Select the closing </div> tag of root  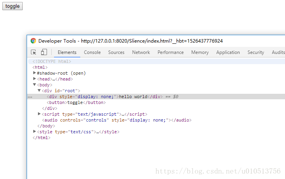click(50, 108)
